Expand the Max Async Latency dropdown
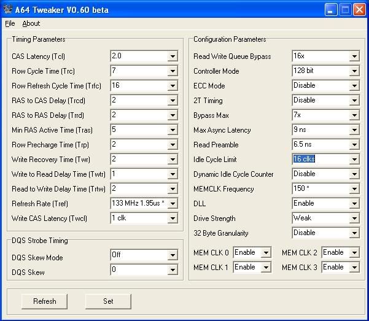The image size is (369, 321). pos(354,130)
